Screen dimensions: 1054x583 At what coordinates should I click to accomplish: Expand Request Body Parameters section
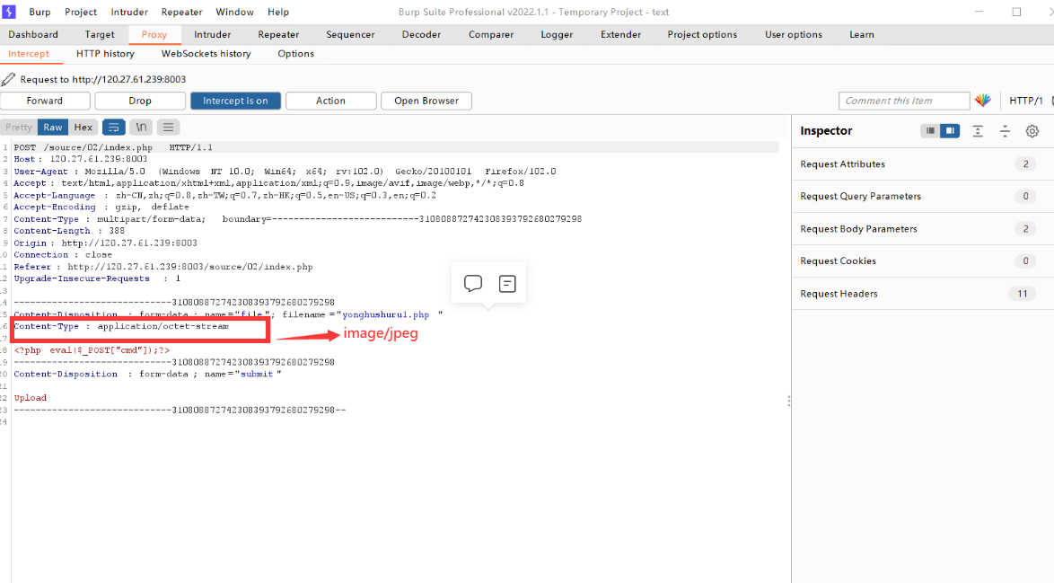[922, 229]
